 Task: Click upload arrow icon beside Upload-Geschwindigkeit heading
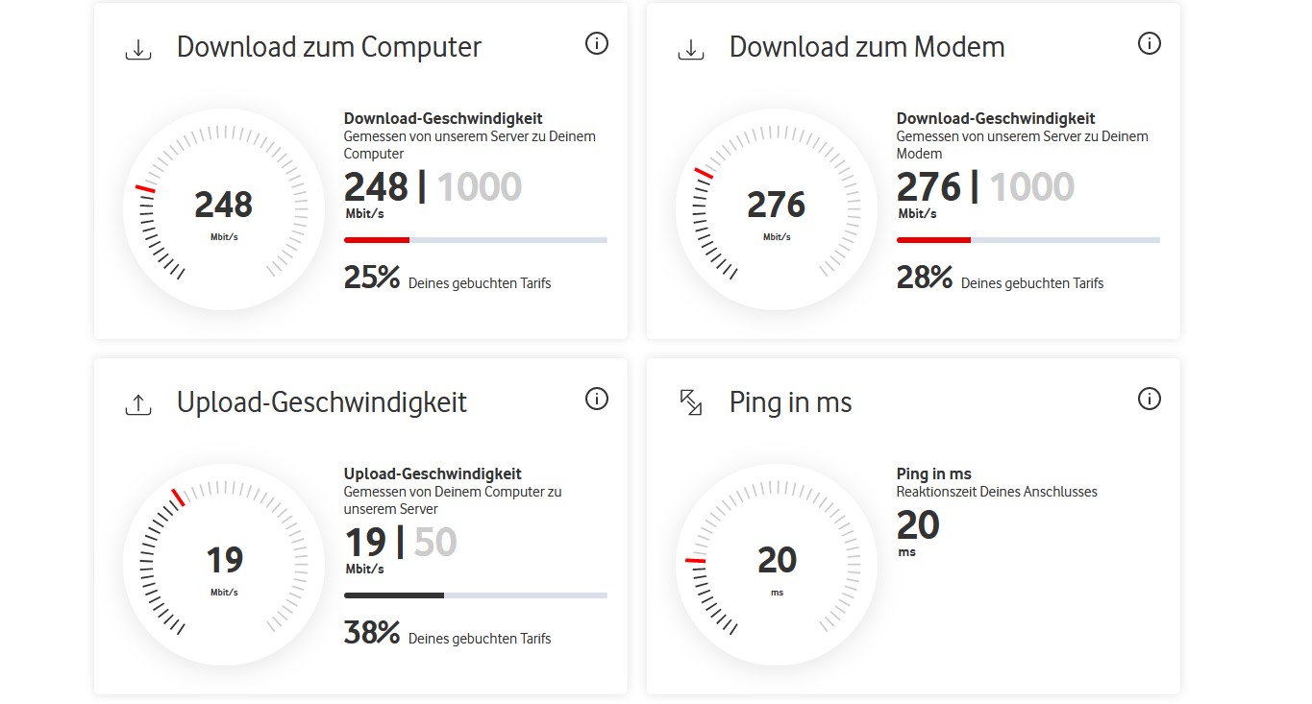click(138, 404)
